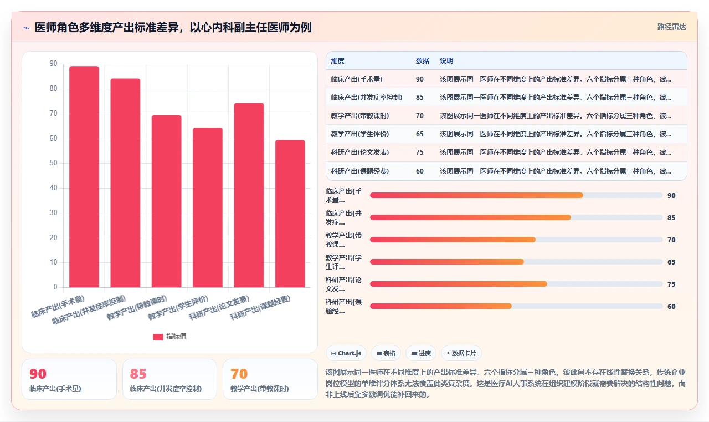Click the 说明 column header
Screen dimensions: 709x422
click(446, 61)
